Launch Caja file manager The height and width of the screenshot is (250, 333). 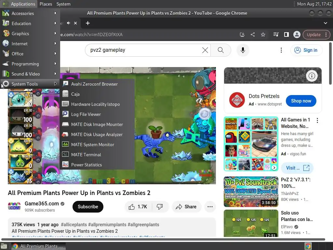97,94
